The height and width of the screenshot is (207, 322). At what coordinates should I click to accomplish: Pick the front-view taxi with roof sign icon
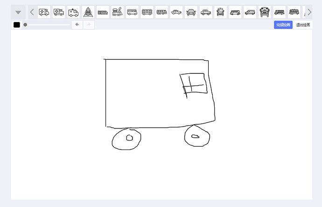pyautogui.click(x=221, y=12)
